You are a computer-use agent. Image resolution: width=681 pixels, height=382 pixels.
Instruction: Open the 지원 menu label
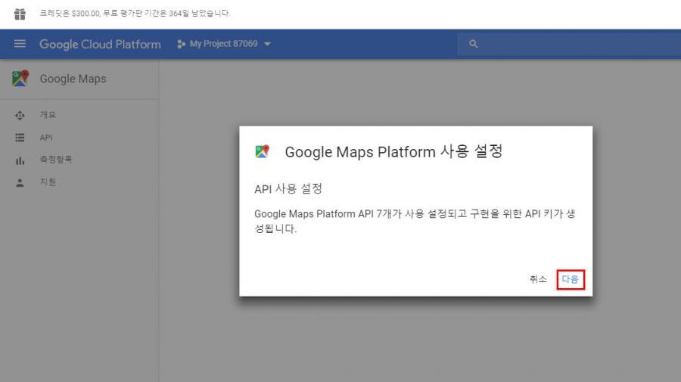[x=48, y=182]
